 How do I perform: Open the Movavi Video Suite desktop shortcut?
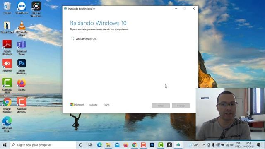36,9
